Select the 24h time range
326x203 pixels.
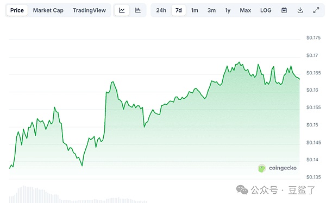pos(161,10)
